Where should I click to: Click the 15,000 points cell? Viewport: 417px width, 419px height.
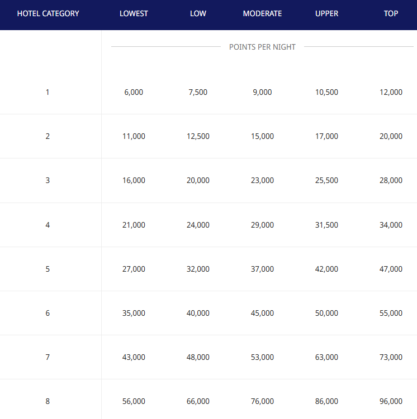(262, 136)
